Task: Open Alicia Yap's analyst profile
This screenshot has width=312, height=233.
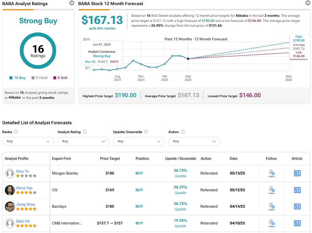Action: coord(24,188)
